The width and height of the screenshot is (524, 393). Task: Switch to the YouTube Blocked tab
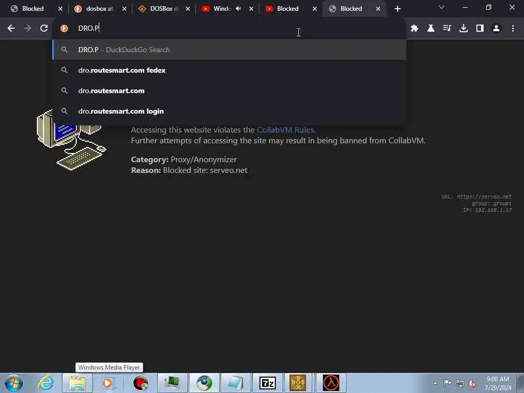click(288, 9)
